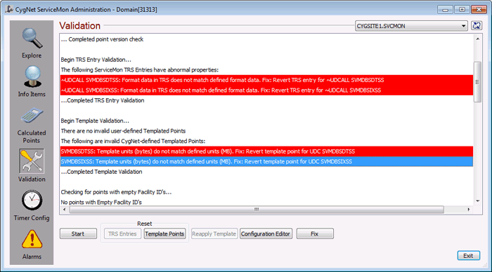The width and height of the screenshot is (492, 272).
Task: Click the 'following ServiceMon TRS Entries' line
Action: (140, 70)
